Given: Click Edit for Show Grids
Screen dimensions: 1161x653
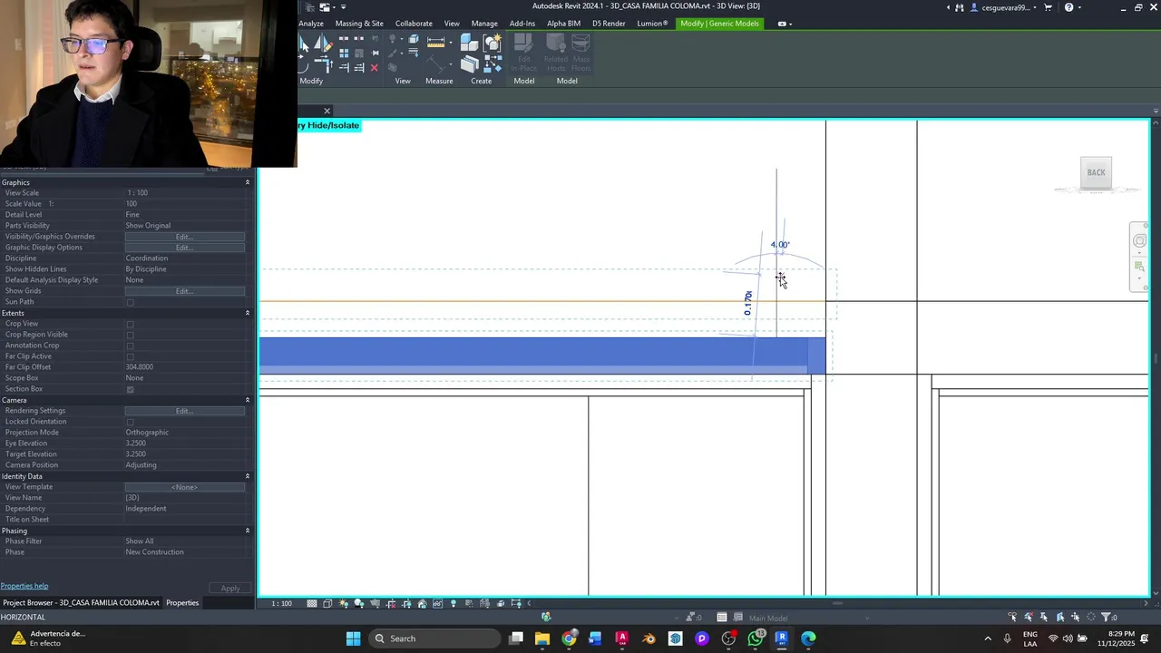Looking at the screenshot, I should (x=184, y=291).
